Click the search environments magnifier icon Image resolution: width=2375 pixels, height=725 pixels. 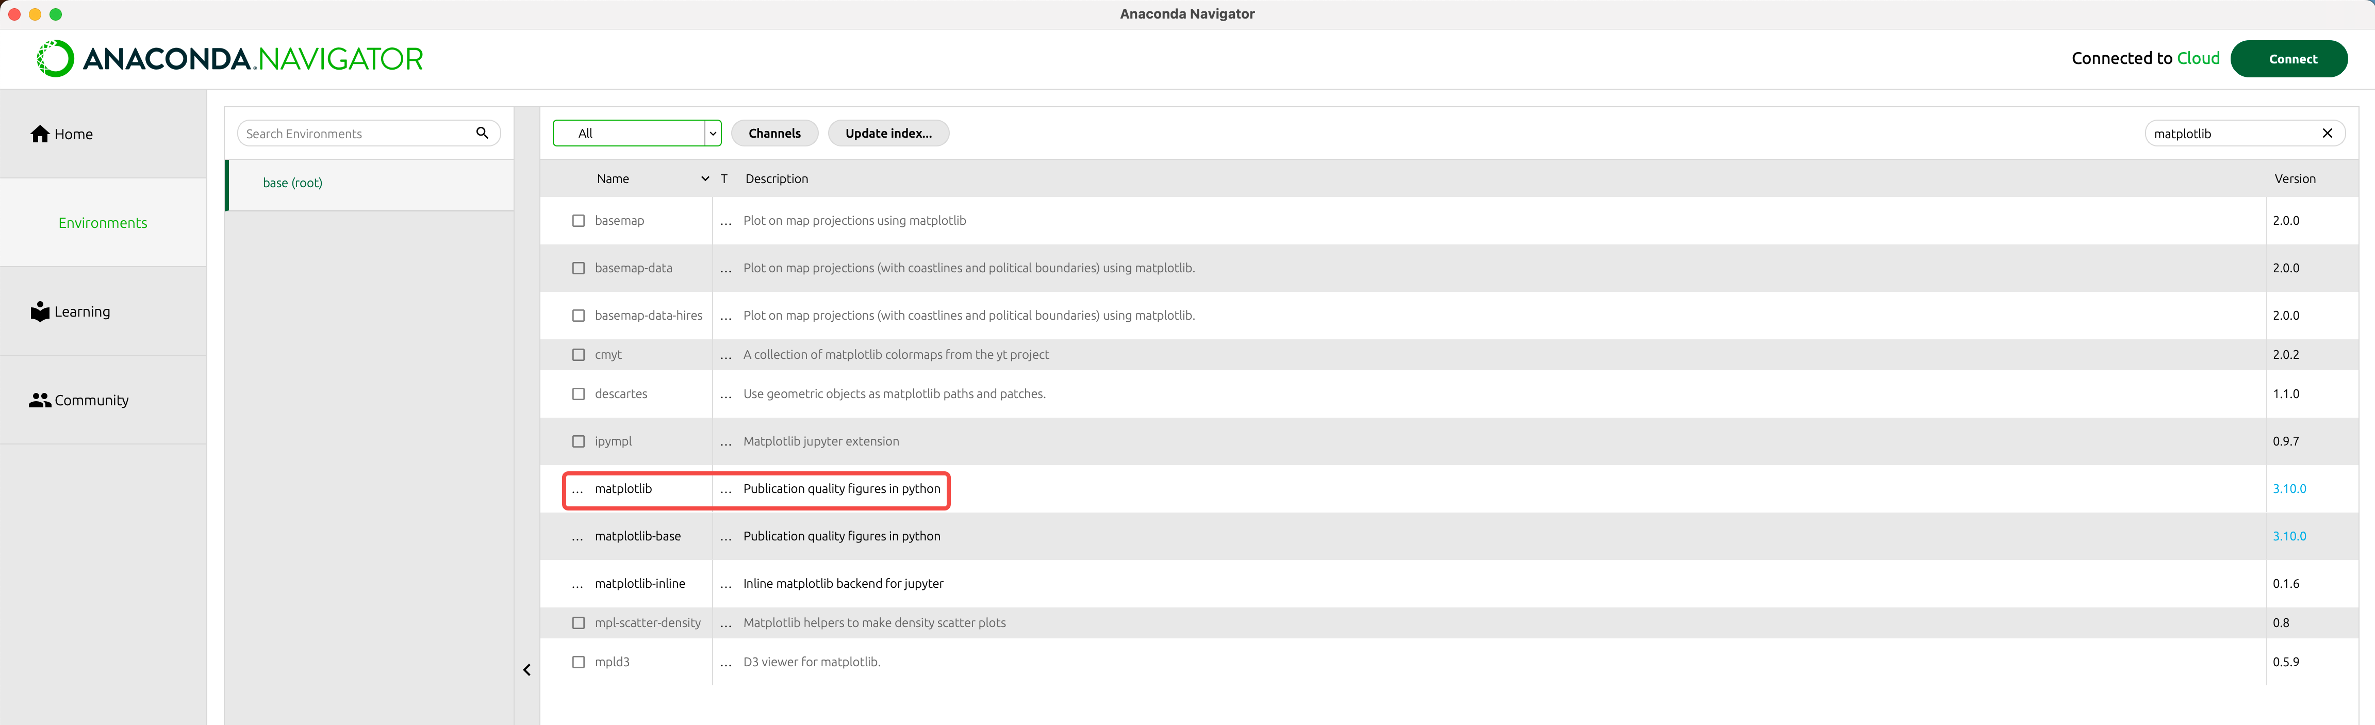(x=481, y=133)
